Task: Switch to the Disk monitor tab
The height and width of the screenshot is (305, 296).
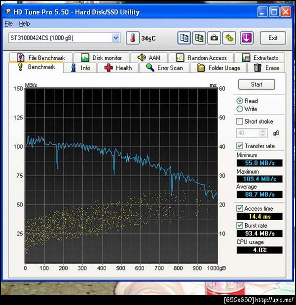Action: [x=102, y=58]
